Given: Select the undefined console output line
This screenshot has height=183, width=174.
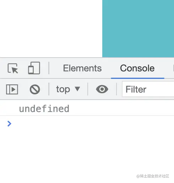Looking at the screenshot, I should coord(87,108).
